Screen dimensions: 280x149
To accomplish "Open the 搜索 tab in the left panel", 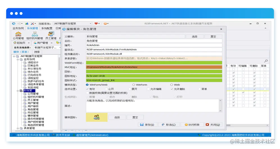I will click(37, 52).
